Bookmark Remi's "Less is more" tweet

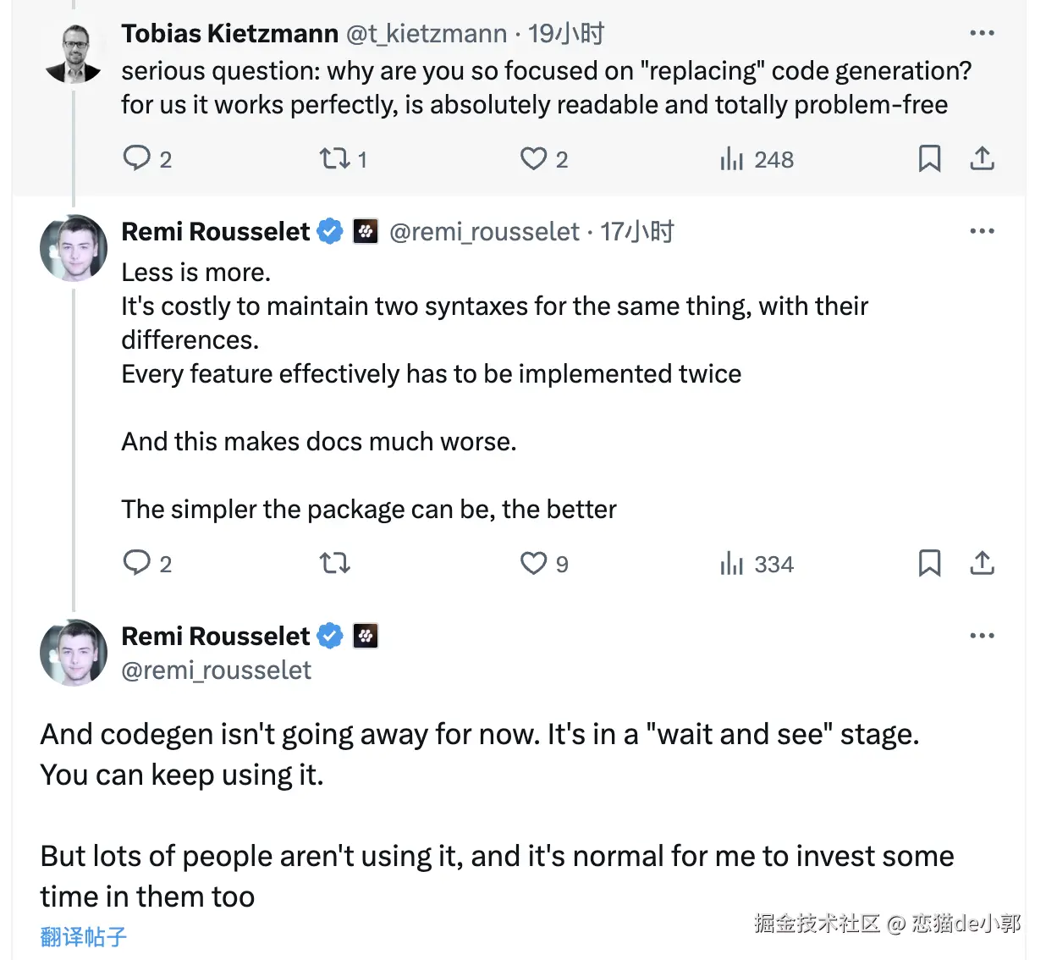tap(929, 563)
